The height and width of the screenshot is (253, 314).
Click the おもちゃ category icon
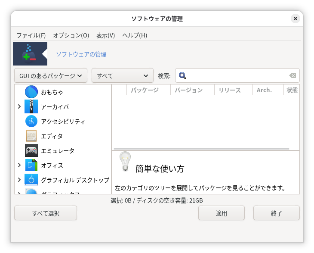[31, 92]
